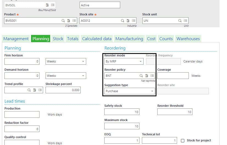This screenshot has width=227, height=145.
Task: Click the Product field search magnifier icon
Action: [x=63, y=21]
